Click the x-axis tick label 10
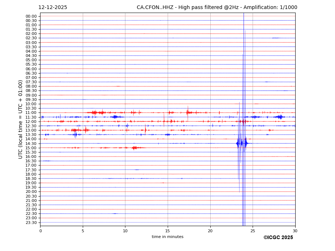 pyautogui.click(x=125, y=231)
